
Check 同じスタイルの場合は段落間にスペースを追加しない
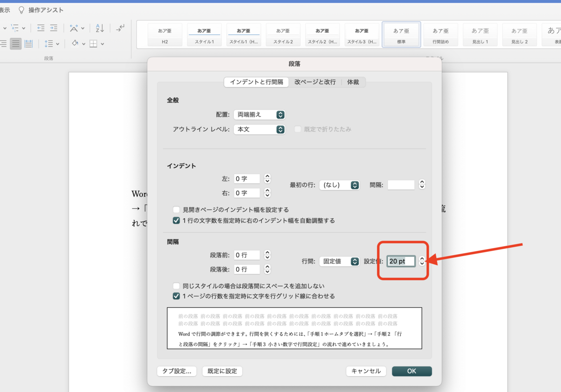pyautogui.click(x=176, y=285)
